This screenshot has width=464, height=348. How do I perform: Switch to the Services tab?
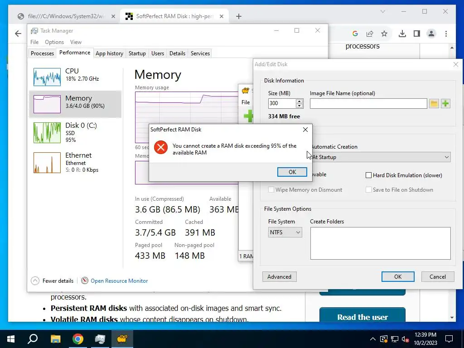[200, 53]
